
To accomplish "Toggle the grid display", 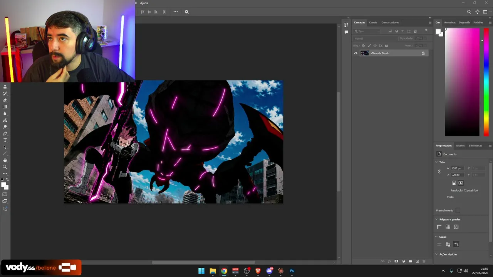I will tap(448, 227).
